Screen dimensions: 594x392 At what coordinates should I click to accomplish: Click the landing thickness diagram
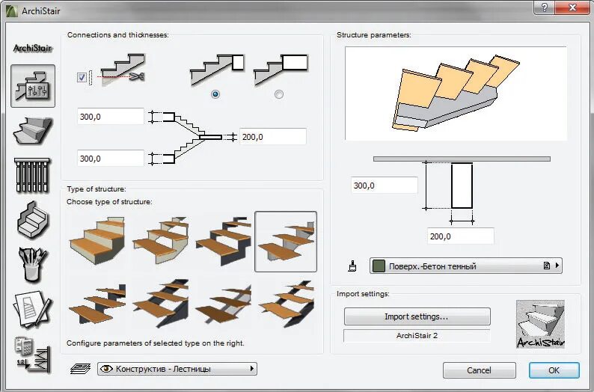coord(192,138)
